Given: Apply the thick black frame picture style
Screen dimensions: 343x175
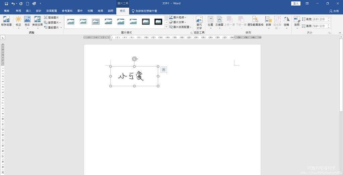Looking at the screenshot, I should [158, 22].
